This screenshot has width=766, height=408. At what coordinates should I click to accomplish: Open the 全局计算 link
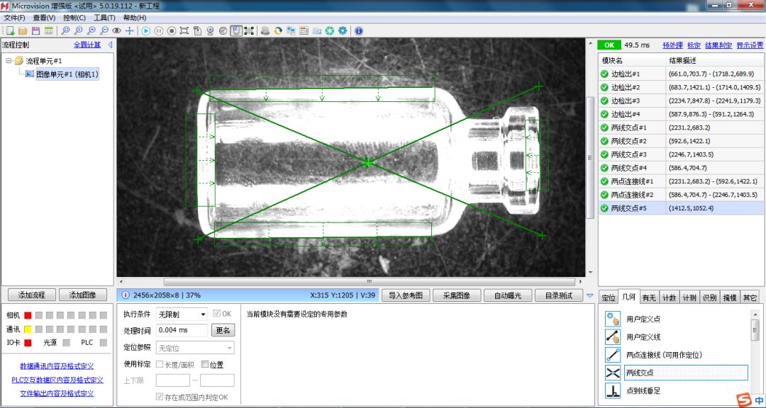87,45
